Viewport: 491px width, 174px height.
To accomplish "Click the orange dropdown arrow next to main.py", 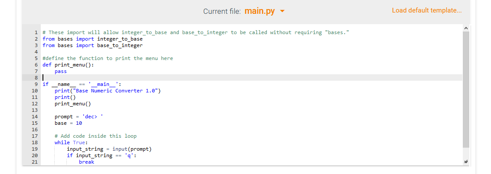I will click(x=282, y=12).
